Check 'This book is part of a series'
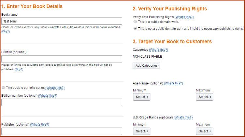 coord(3,88)
